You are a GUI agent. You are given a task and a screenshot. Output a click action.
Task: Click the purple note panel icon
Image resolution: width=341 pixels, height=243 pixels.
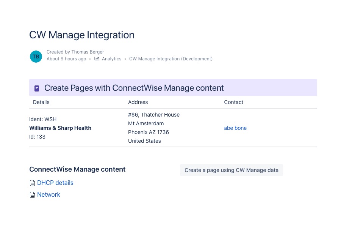37,88
